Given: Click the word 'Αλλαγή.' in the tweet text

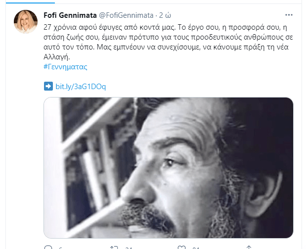Looking at the screenshot, I should (56, 57).
